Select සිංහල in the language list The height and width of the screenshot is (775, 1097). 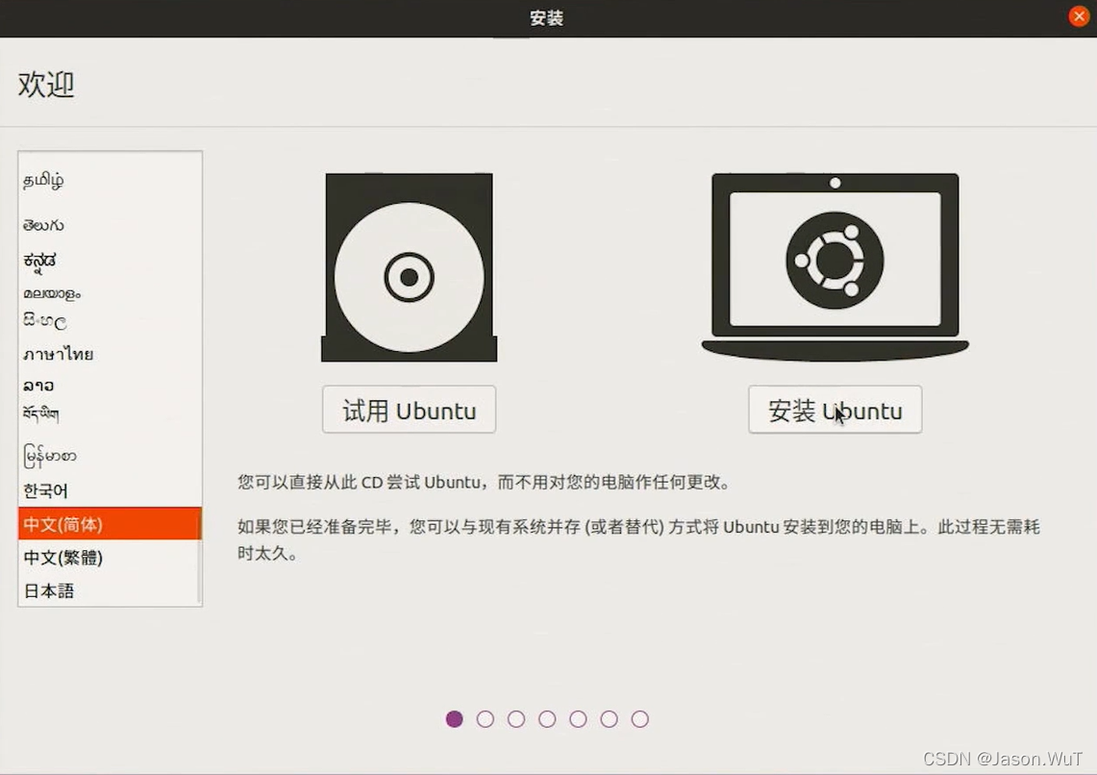point(110,322)
